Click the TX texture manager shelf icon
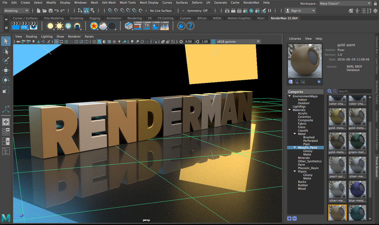 (147, 26)
